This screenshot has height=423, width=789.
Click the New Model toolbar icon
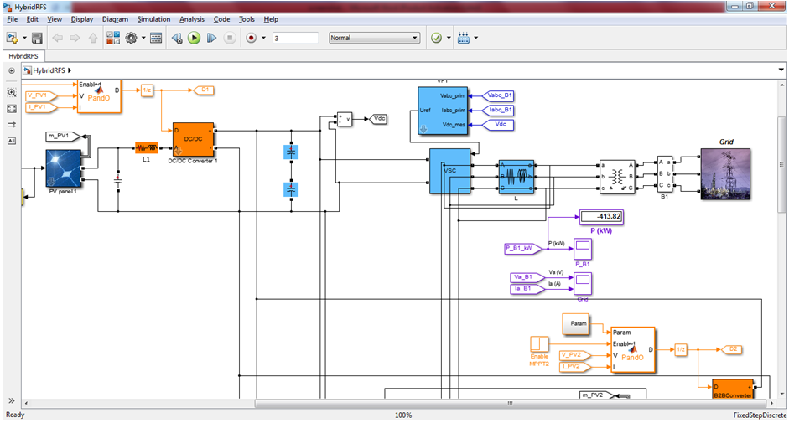[12, 38]
